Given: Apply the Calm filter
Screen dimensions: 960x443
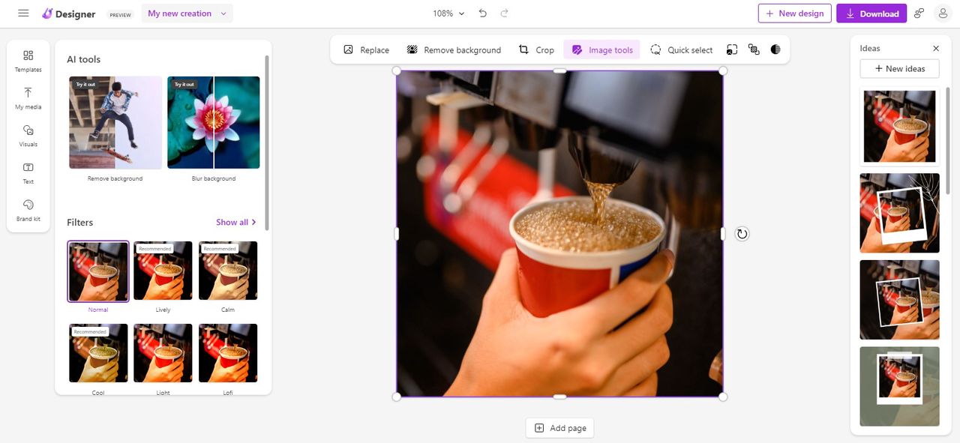Looking at the screenshot, I should 228,271.
